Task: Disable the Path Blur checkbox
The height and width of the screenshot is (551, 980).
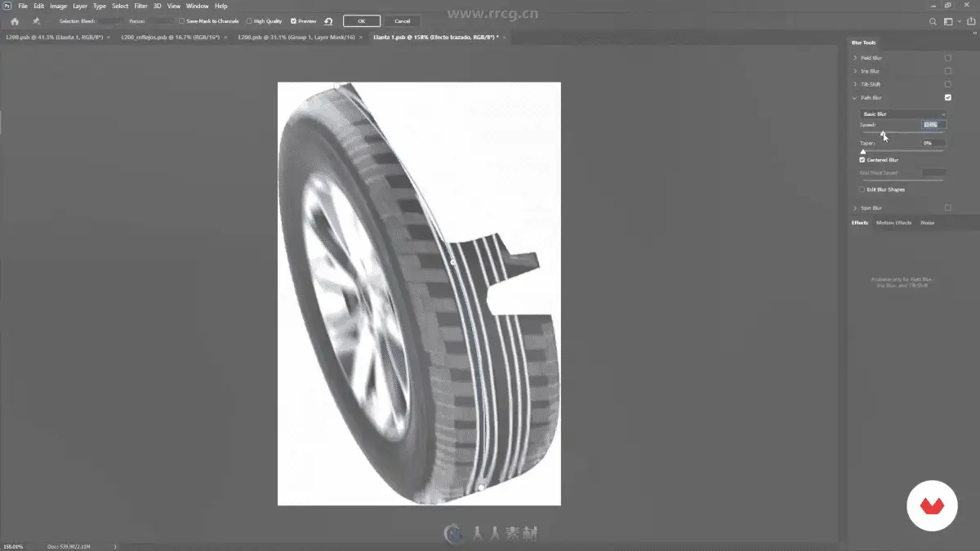Action: click(948, 98)
